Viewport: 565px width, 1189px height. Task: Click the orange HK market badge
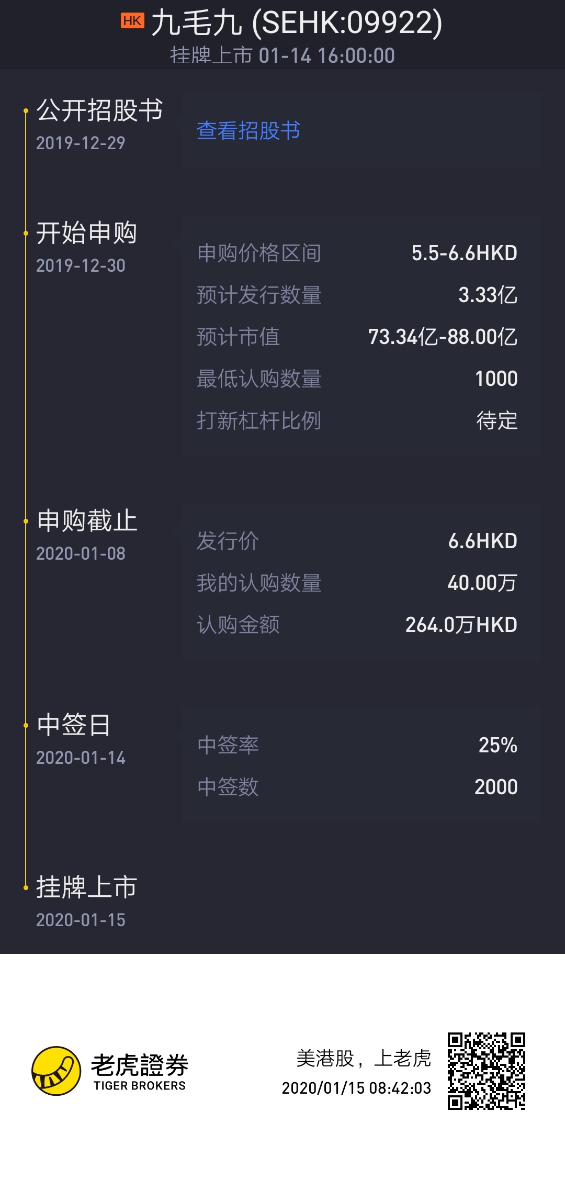click(x=132, y=21)
